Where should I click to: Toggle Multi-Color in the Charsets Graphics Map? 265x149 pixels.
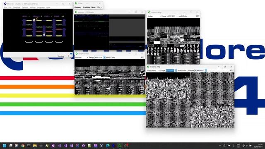pyautogui.click(x=111, y=58)
